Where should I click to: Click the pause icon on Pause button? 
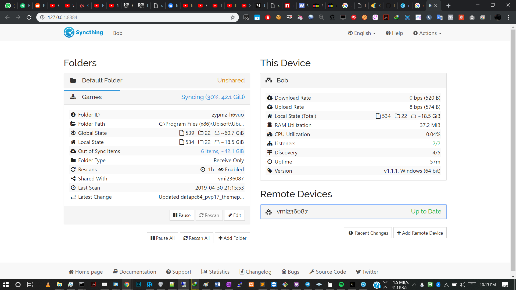click(x=175, y=215)
